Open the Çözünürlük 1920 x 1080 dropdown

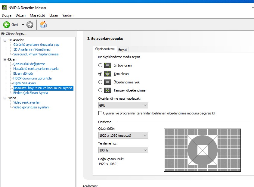[123, 135]
